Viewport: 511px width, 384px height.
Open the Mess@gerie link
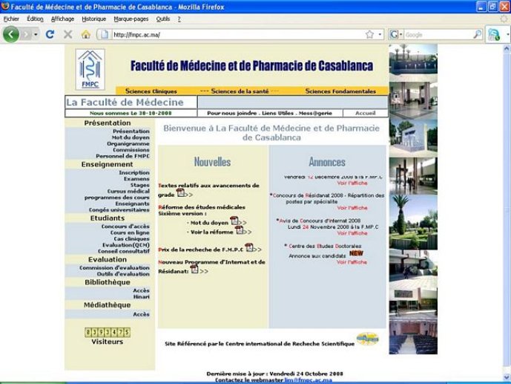pyautogui.click(x=315, y=113)
